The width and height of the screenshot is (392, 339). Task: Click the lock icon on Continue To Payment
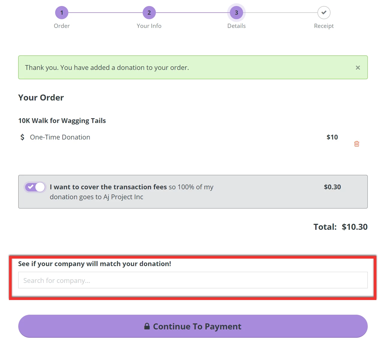tap(147, 326)
